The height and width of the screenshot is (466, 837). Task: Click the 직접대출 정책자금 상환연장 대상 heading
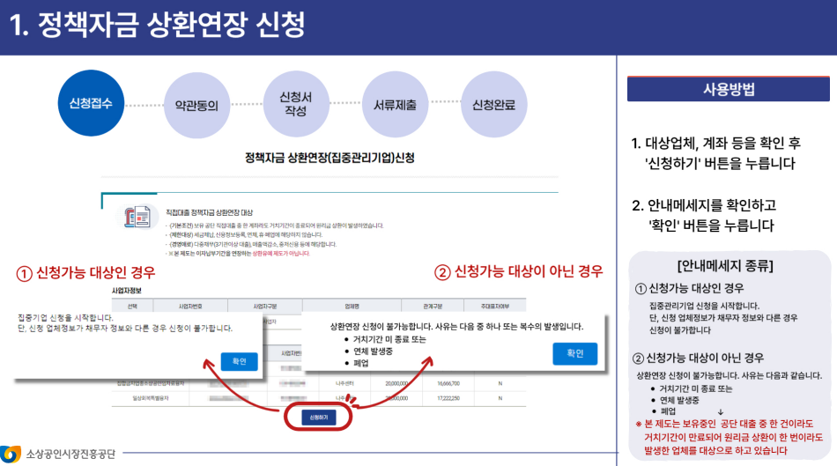210,212
